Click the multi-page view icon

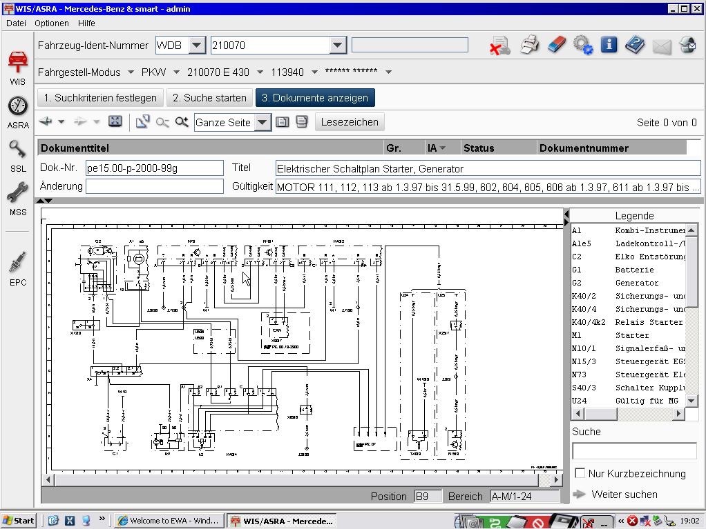point(302,121)
